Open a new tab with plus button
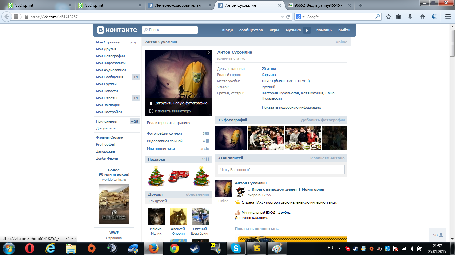Screen dimensions: 455x255 click(360, 5)
